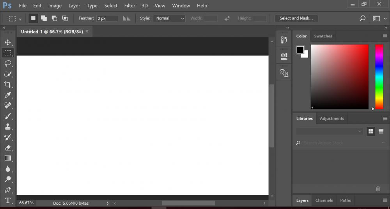Close the Untitled-1 document tab
The height and width of the screenshot is (209, 390).
pos(87,31)
